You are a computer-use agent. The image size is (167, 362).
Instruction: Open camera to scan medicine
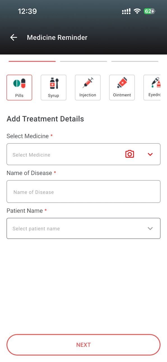click(x=129, y=154)
